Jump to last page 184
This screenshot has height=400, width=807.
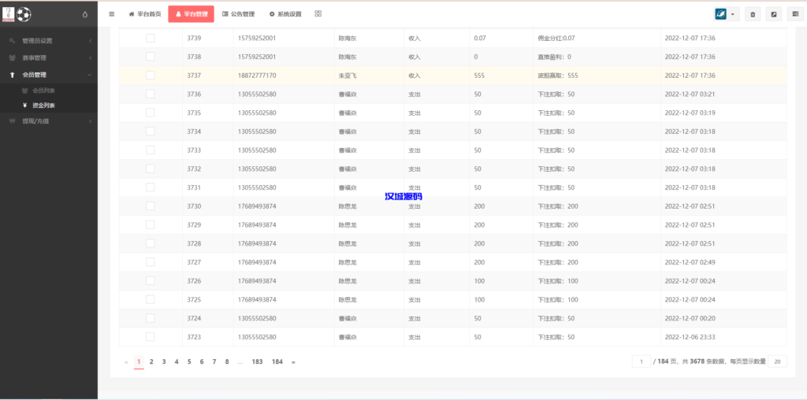pyautogui.click(x=277, y=362)
